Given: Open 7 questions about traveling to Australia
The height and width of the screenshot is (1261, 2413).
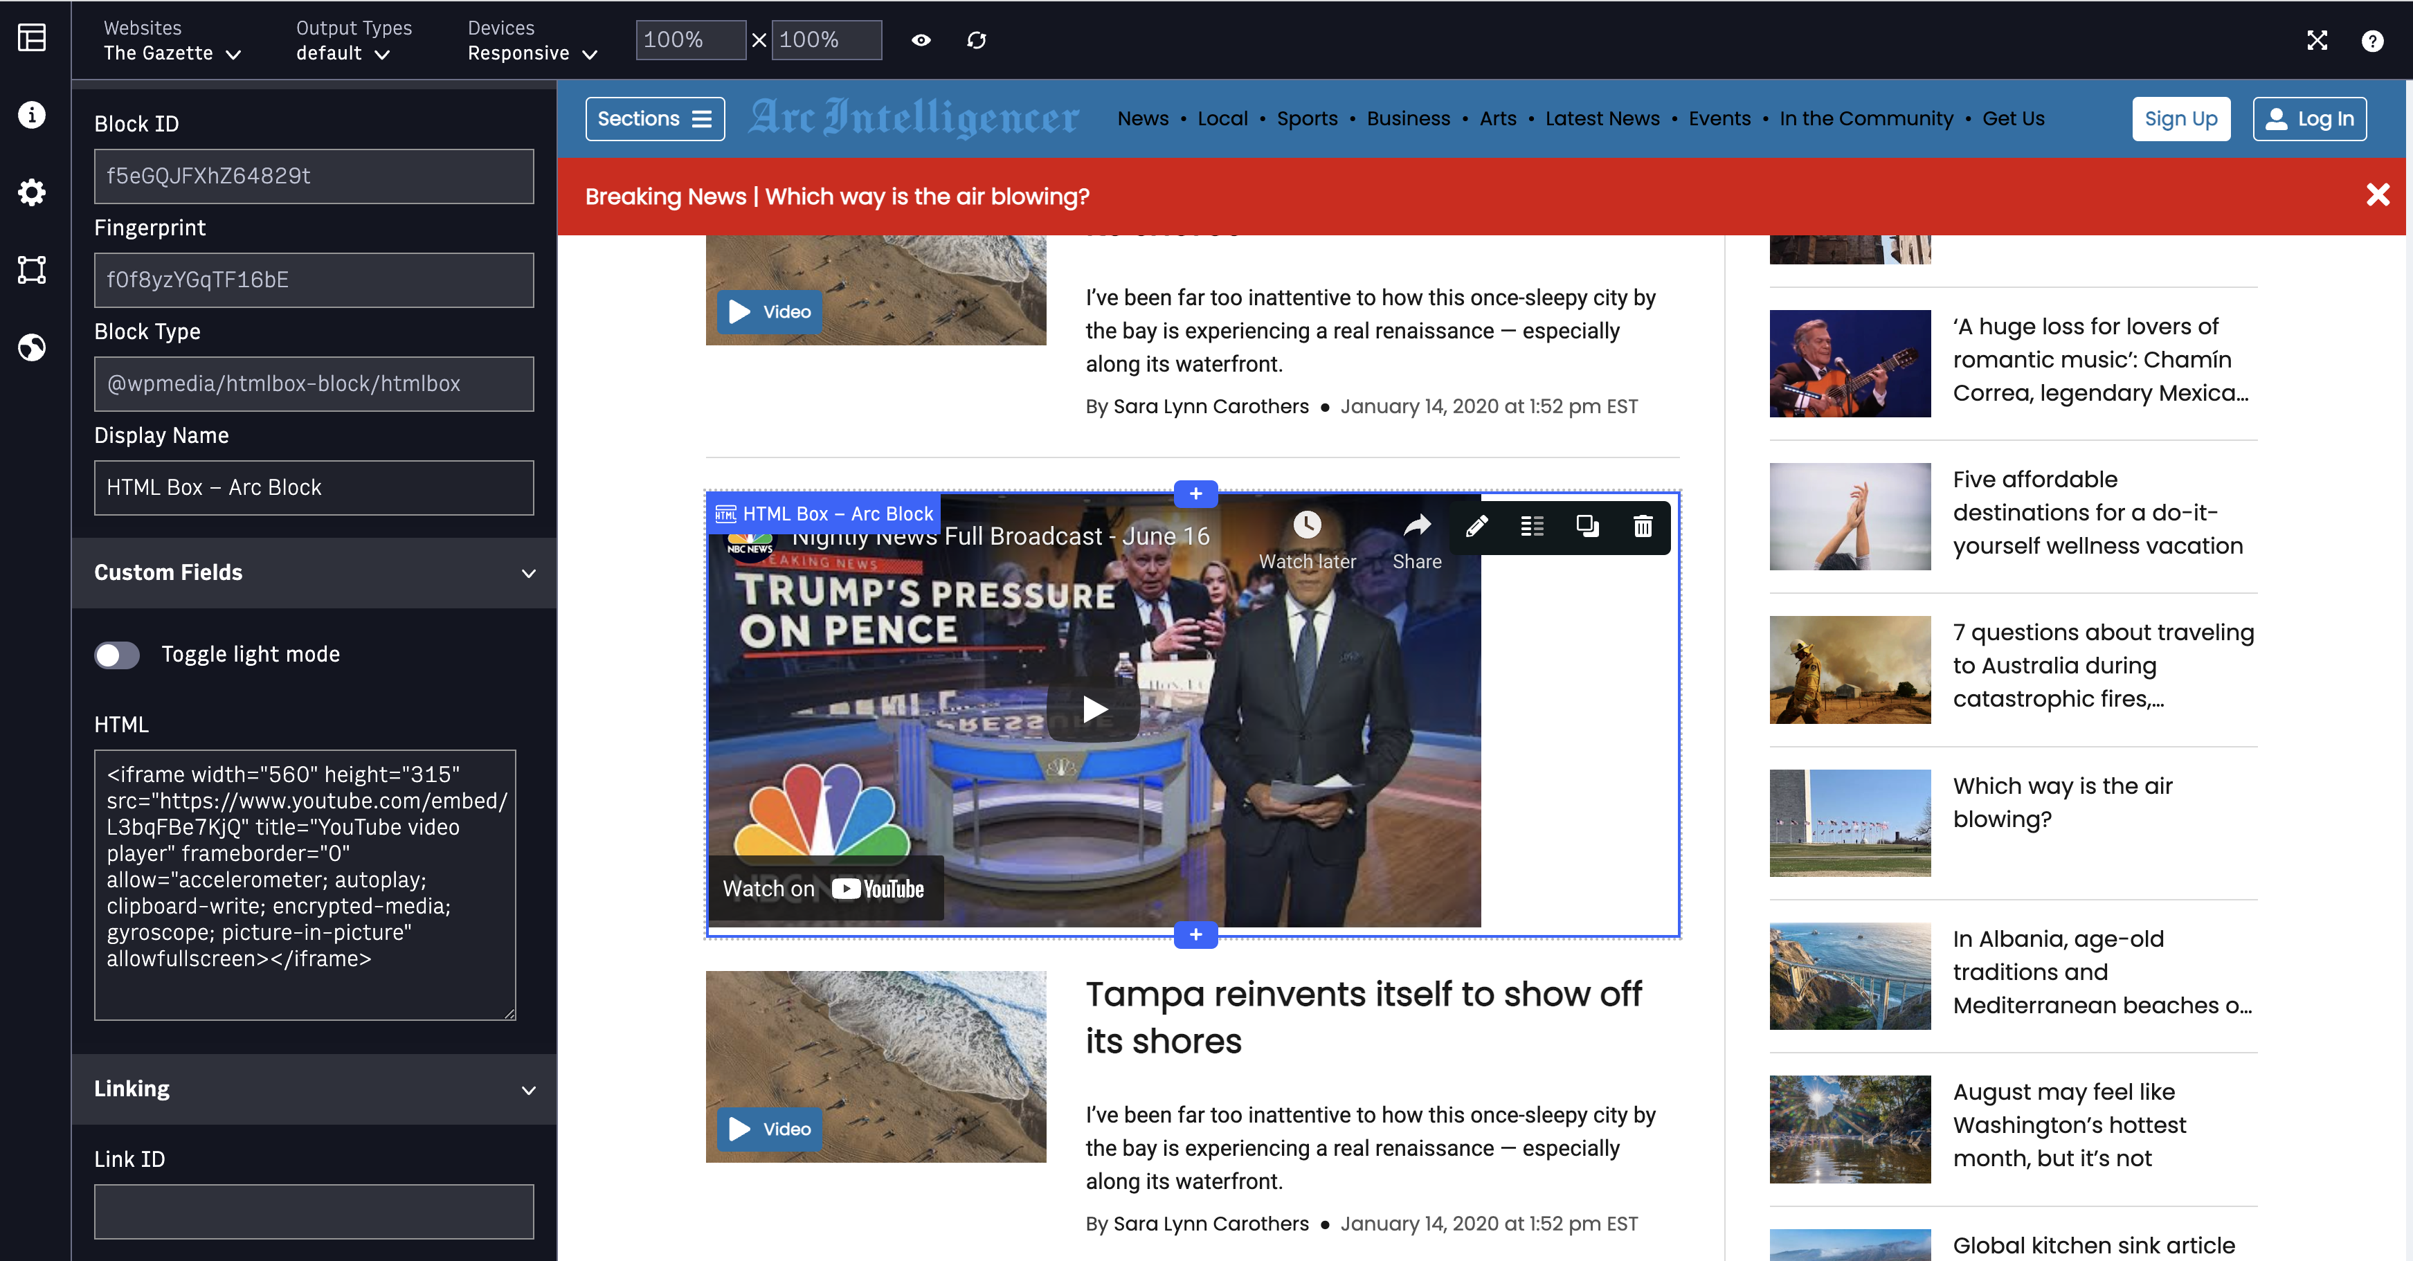Looking at the screenshot, I should click(x=2103, y=666).
